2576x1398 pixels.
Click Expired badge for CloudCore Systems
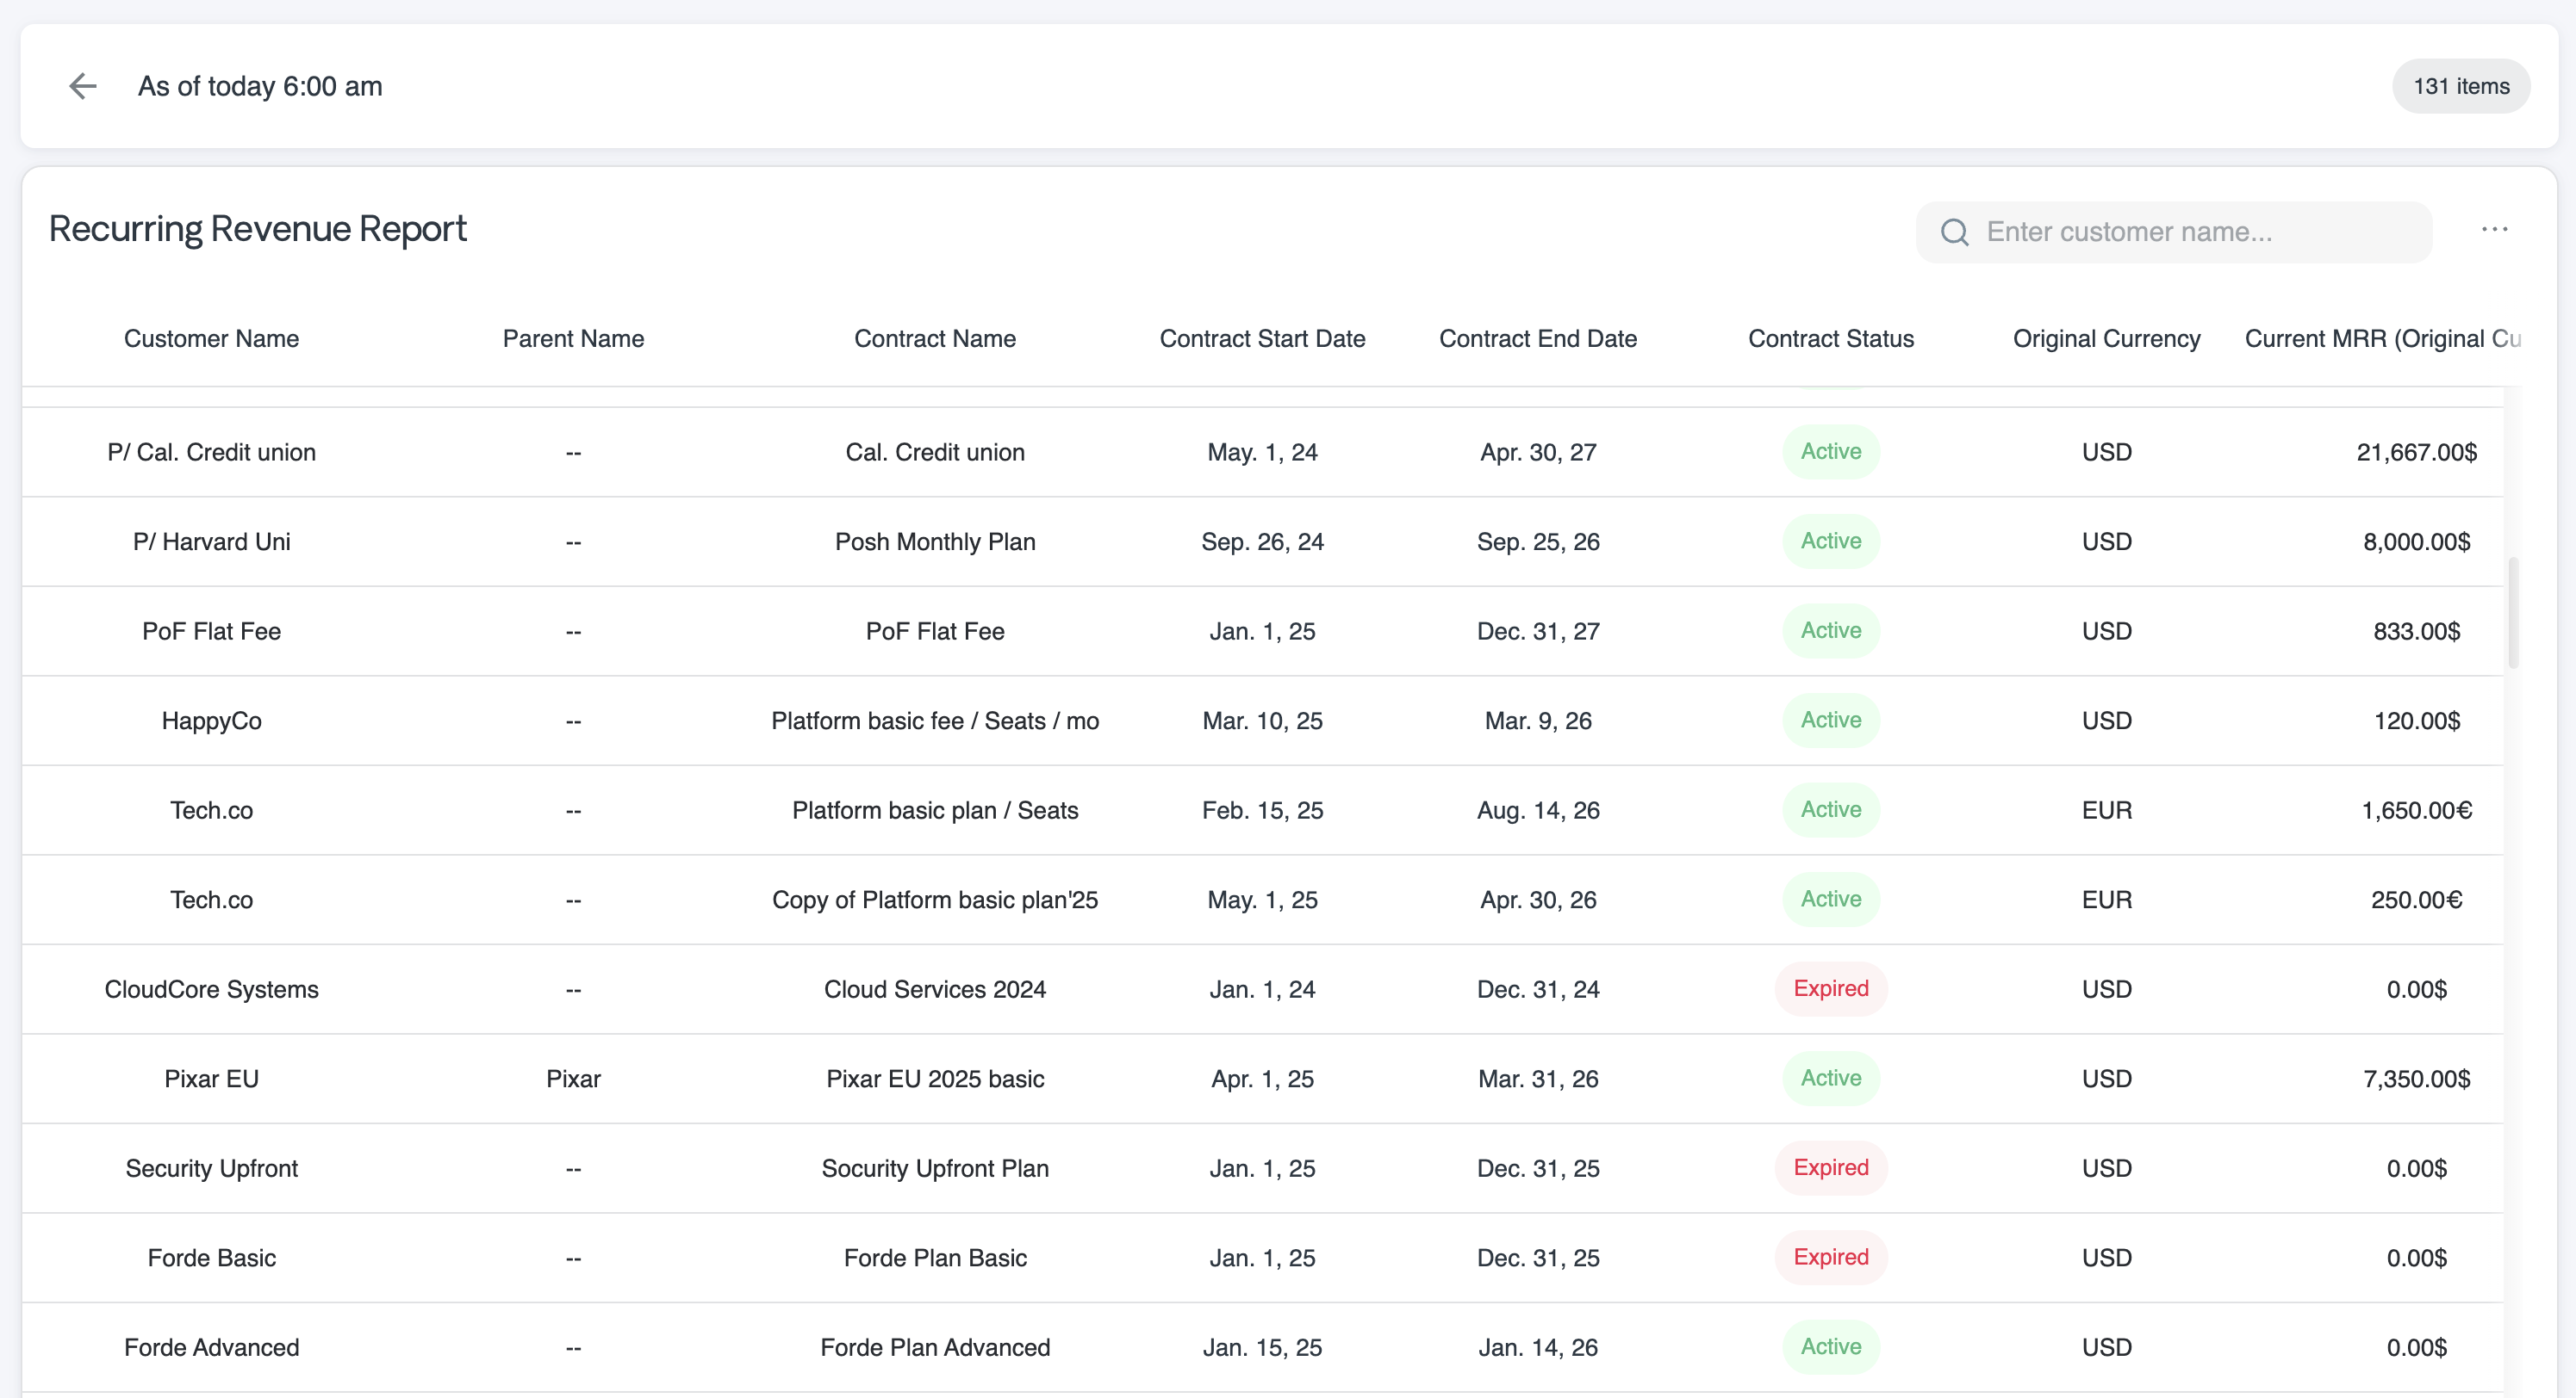pos(1830,988)
